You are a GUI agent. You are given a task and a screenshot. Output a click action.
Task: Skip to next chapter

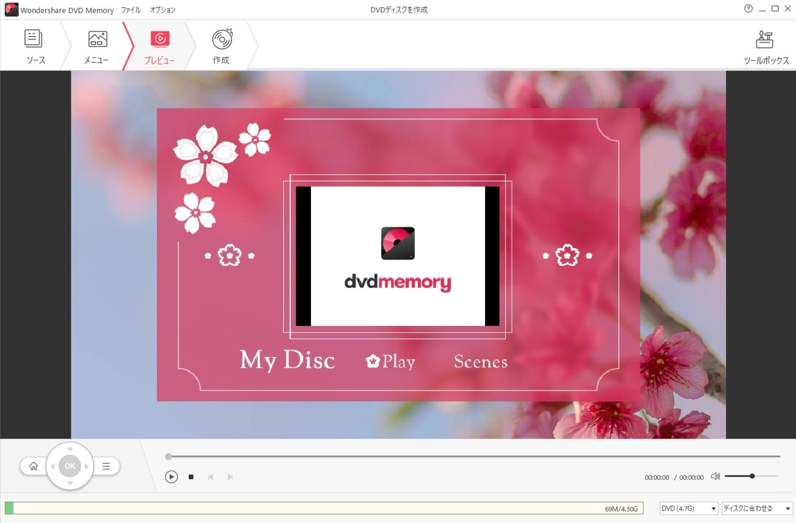click(x=230, y=477)
